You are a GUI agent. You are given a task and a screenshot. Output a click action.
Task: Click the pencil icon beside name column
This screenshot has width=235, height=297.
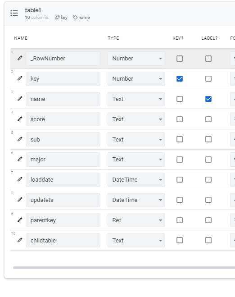pyautogui.click(x=20, y=99)
